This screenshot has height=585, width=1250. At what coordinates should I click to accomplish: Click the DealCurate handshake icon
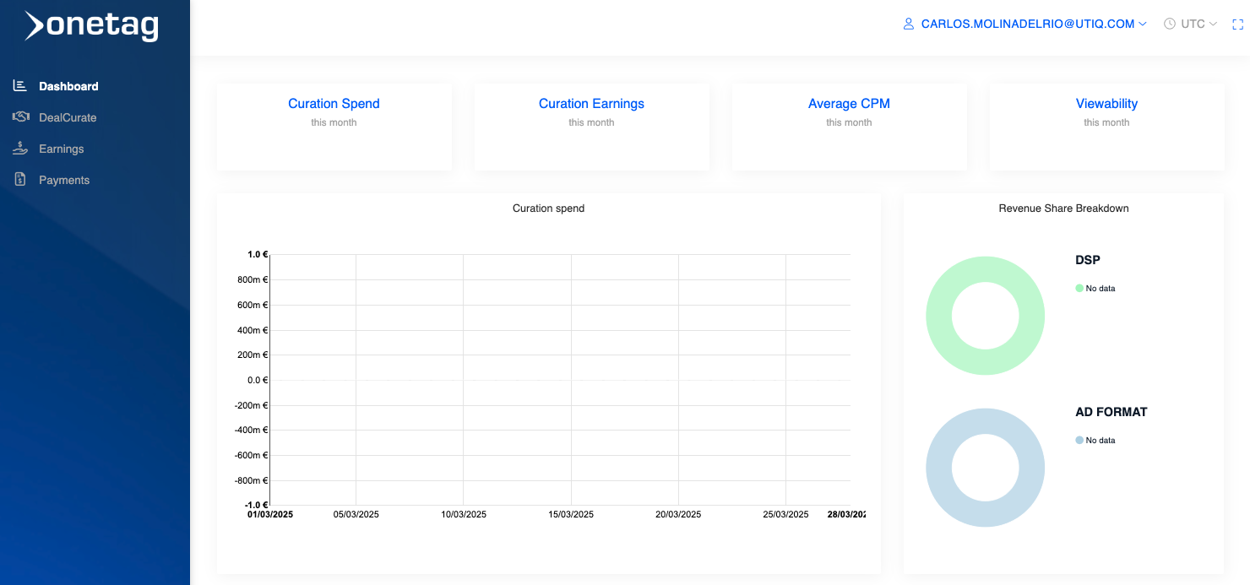(20, 117)
